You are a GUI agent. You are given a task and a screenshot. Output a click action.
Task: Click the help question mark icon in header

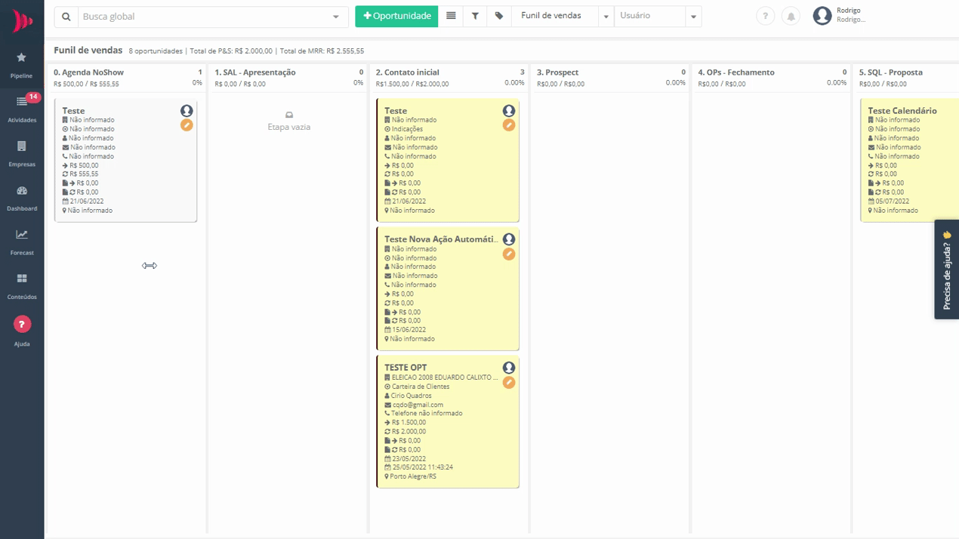point(765,16)
